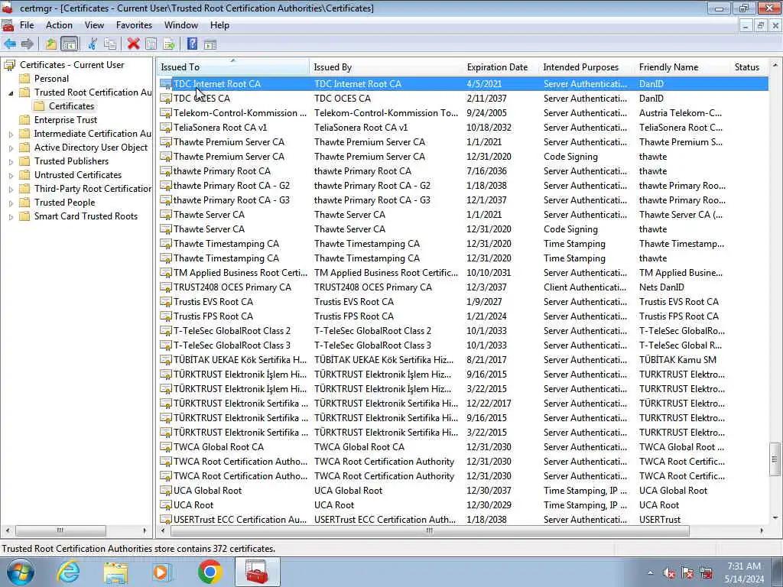The image size is (783, 587).
Task: Open the Window menu
Action: coord(180,25)
